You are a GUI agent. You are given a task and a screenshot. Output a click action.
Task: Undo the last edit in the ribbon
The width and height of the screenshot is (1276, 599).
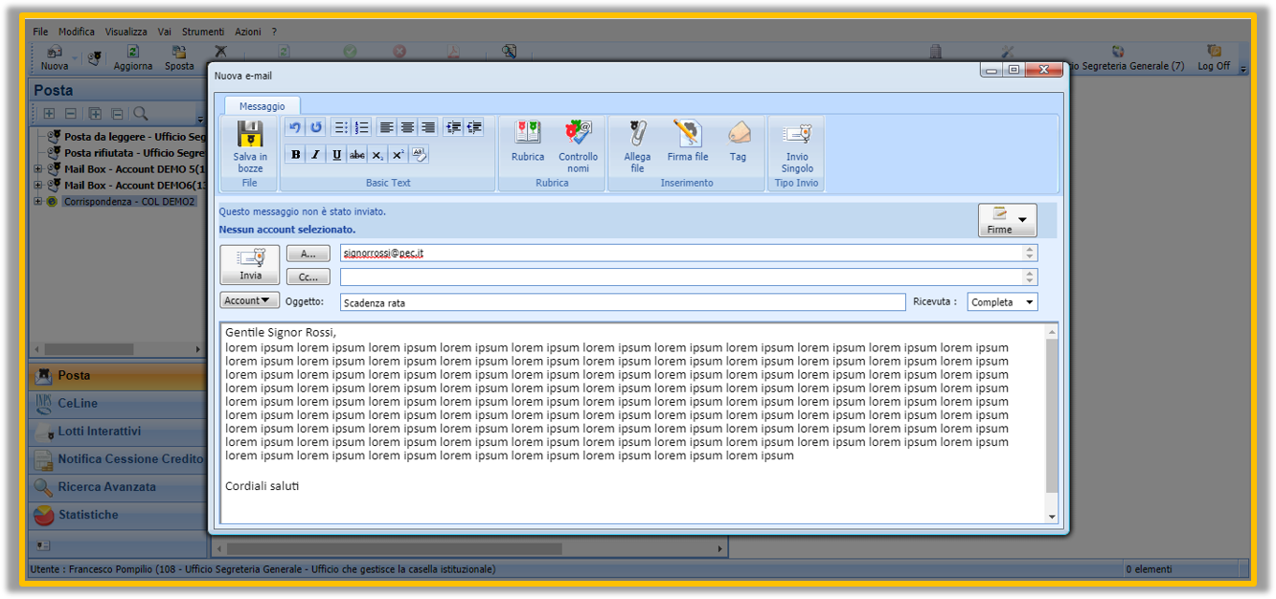click(x=295, y=127)
